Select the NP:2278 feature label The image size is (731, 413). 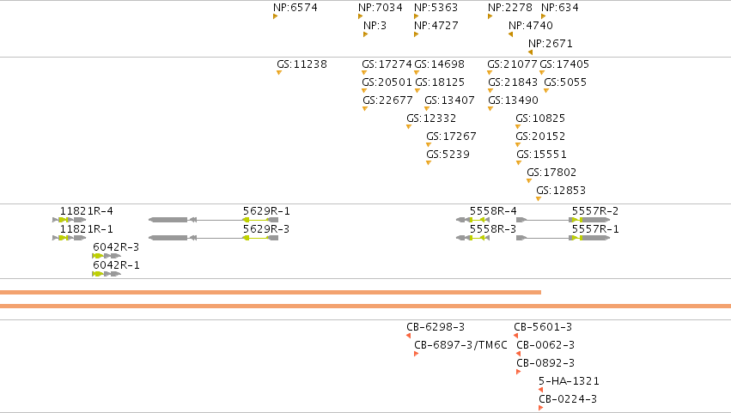[509, 8]
